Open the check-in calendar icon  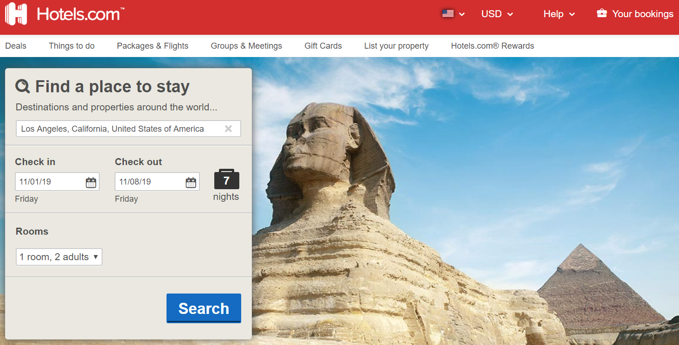[91, 182]
